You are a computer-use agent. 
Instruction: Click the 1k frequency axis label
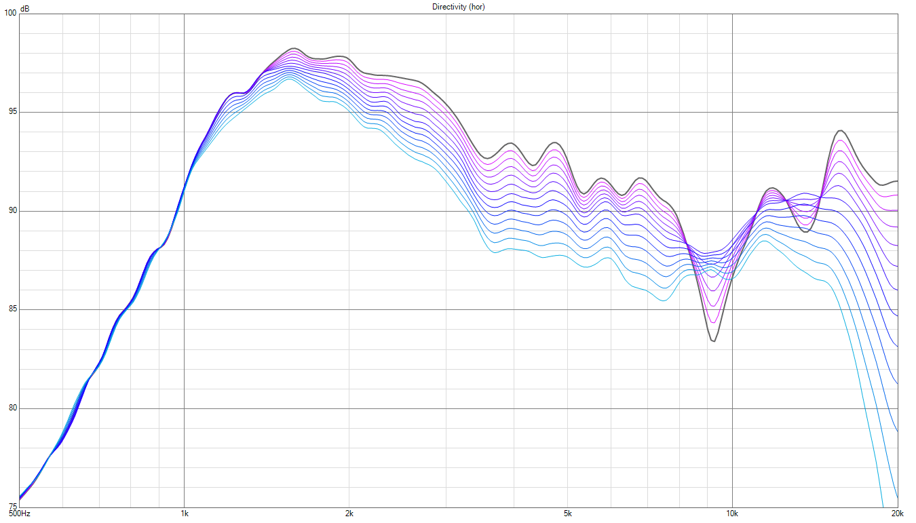coord(184,514)
